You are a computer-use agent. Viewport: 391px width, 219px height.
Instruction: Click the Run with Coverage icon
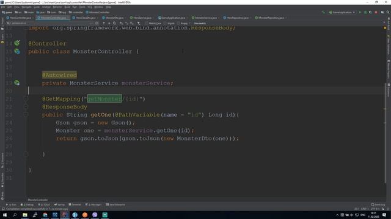pos(371,12)
